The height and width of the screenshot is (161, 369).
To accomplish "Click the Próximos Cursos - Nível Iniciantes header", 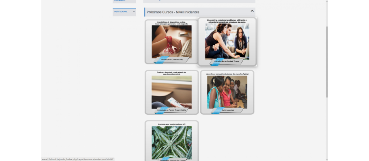I will (x=200, y=12).
